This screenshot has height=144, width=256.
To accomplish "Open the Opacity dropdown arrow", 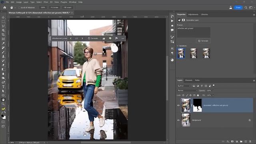I will point(213,91).
